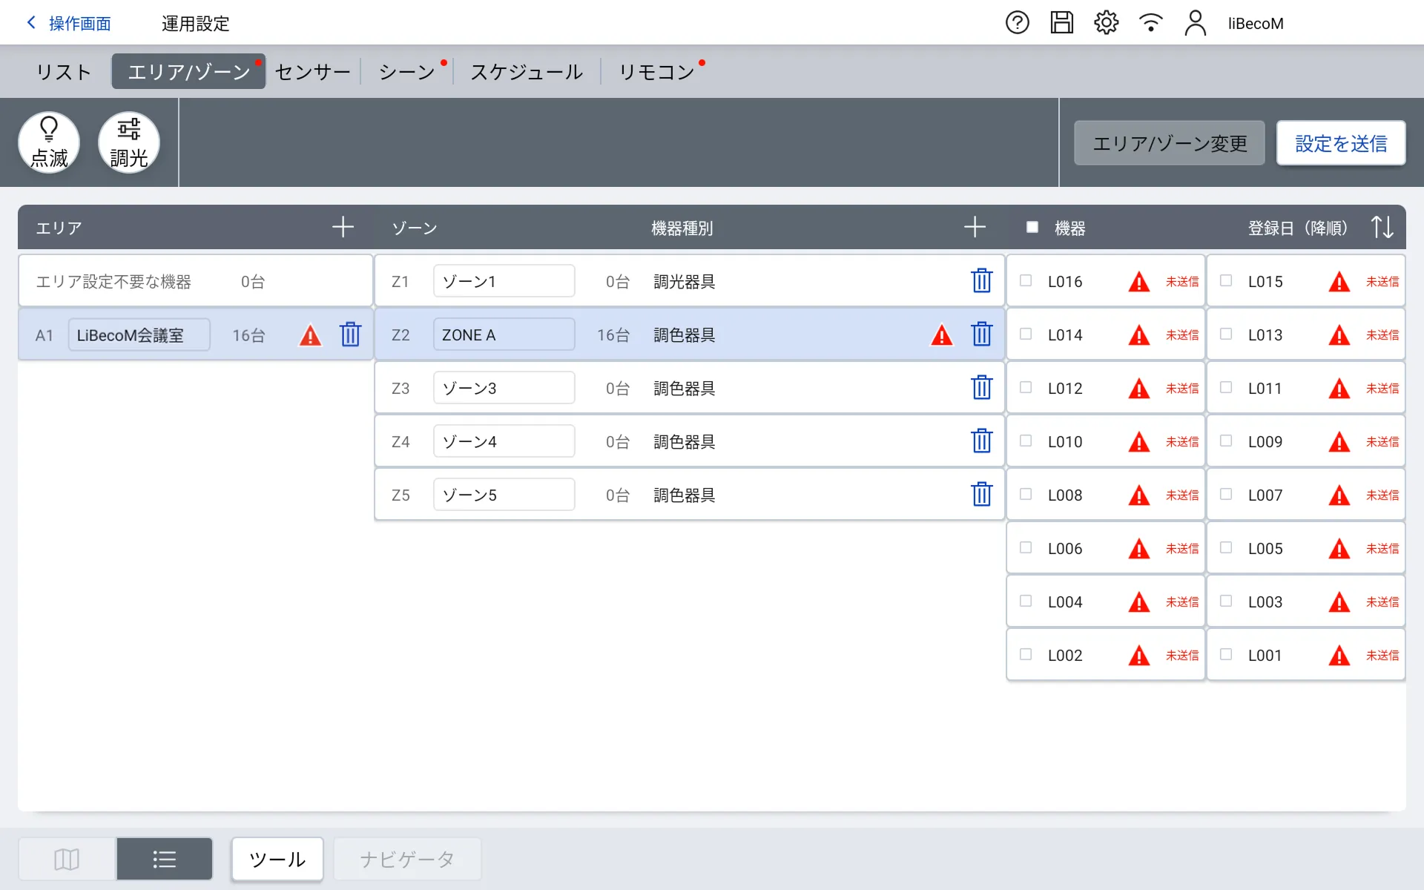This screenshot has width=1424, height=890.
Task: Check the L009 device checkbox
Action: coord(1226,441)
